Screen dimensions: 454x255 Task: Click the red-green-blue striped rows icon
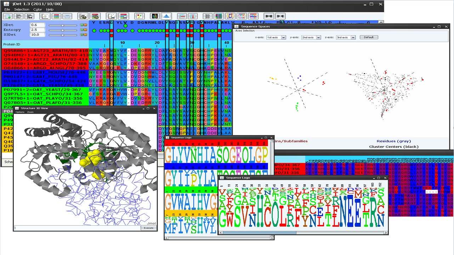click(x=56, y=16)
